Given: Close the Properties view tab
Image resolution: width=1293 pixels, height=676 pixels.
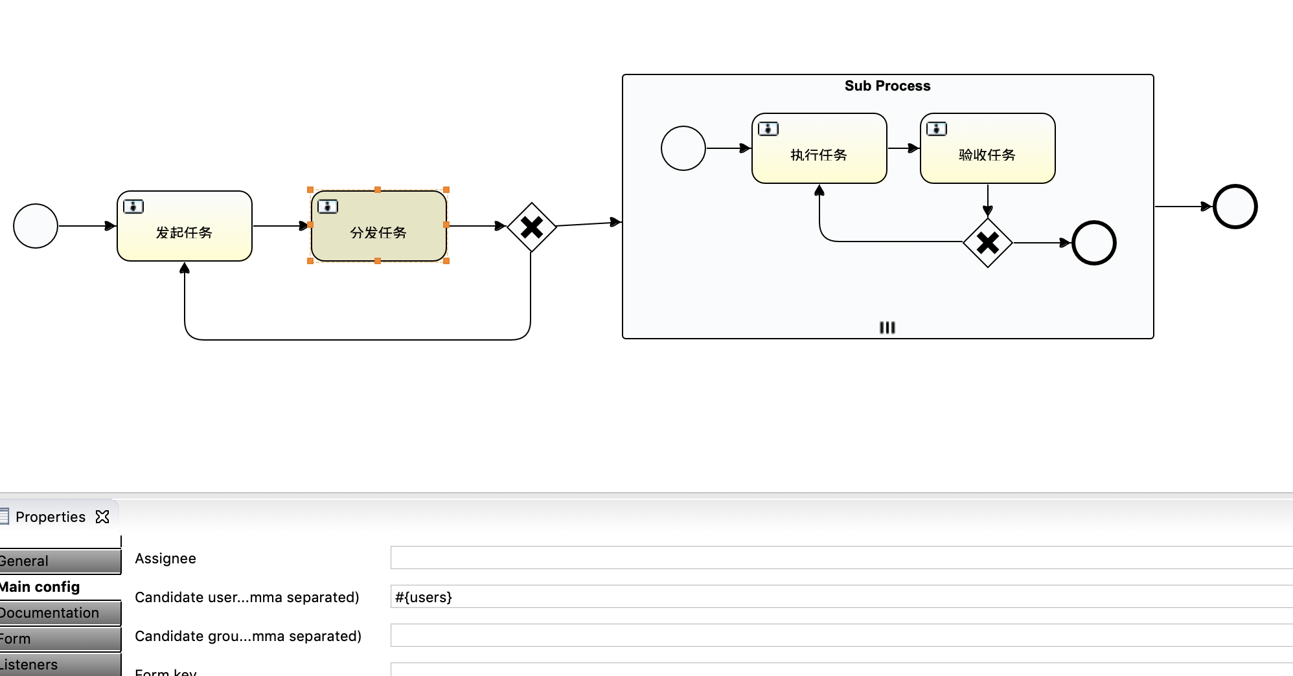Looking at the screenshot, I should coord(102,517).
